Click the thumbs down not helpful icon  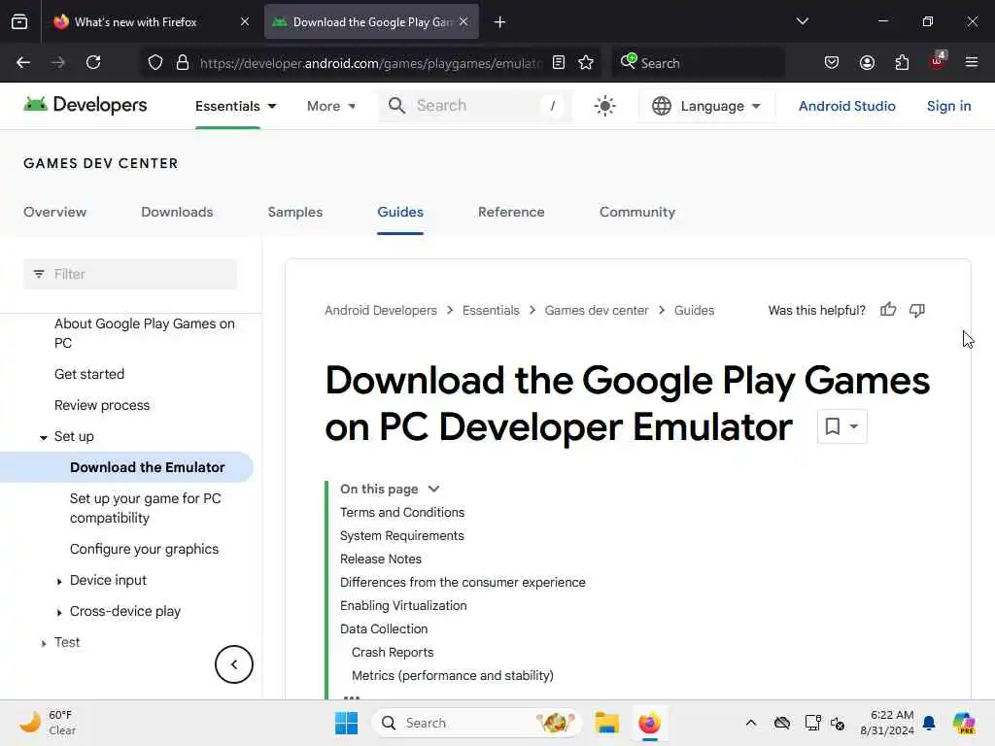click(x=917, y=310)
